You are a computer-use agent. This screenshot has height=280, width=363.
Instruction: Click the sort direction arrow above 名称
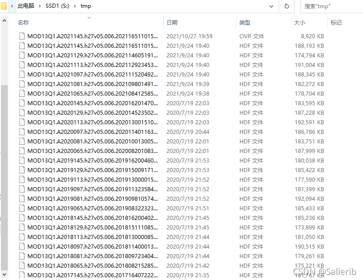(x=89, y=18)
